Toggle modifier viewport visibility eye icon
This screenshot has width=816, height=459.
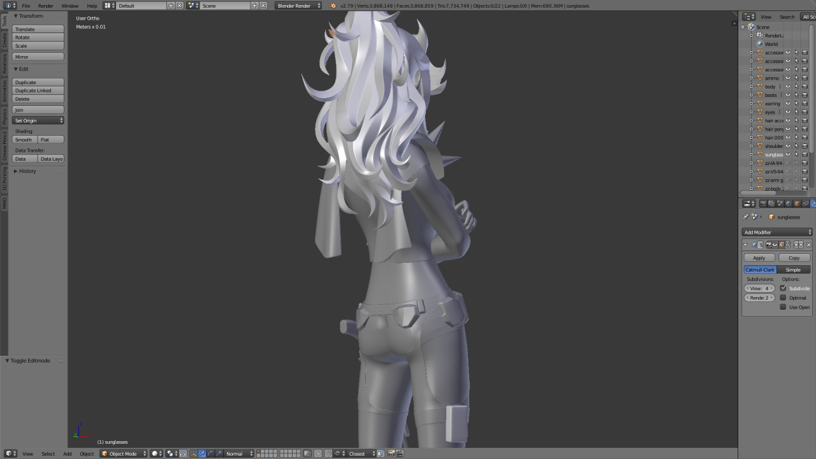[x=775, y=245]
